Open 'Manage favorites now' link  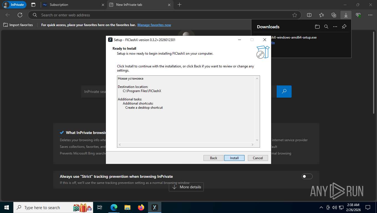tap(154, 25)
